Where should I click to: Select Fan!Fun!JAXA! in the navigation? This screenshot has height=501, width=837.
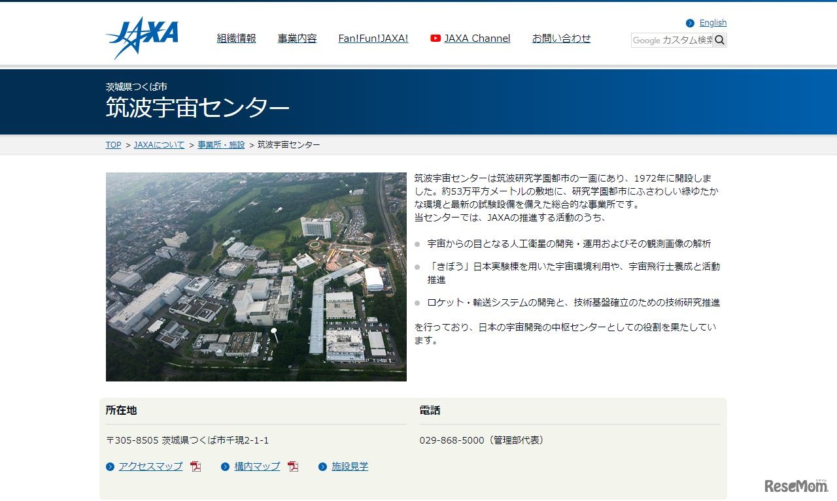[x=373, y=39]
